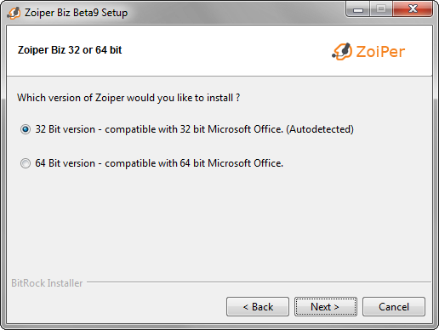Select the 32 Bit version radio button
This screenshot has width=439, height=330.
pyautogui.click(x=26, y=129)
